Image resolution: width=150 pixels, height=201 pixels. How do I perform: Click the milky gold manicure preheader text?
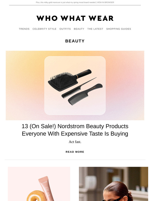[66, 2]
